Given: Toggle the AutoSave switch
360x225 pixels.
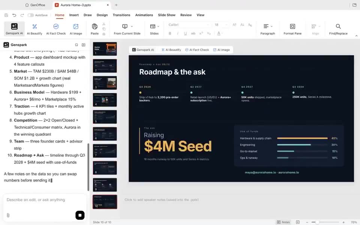Looking at the screenshot, I should [30, 15].
